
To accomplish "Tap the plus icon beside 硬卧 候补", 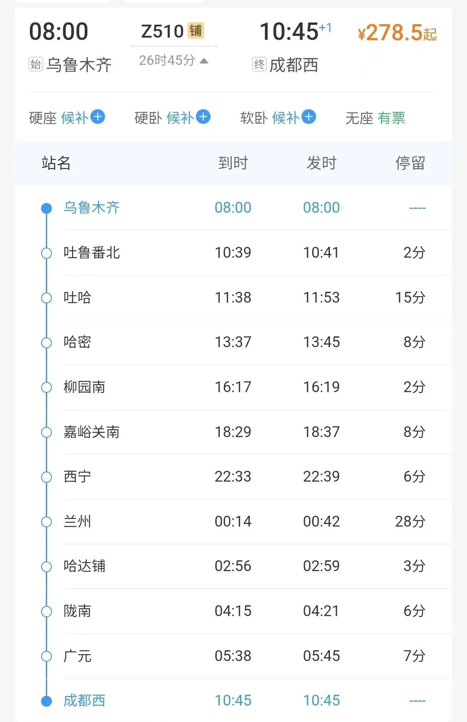I will point(203,117).
